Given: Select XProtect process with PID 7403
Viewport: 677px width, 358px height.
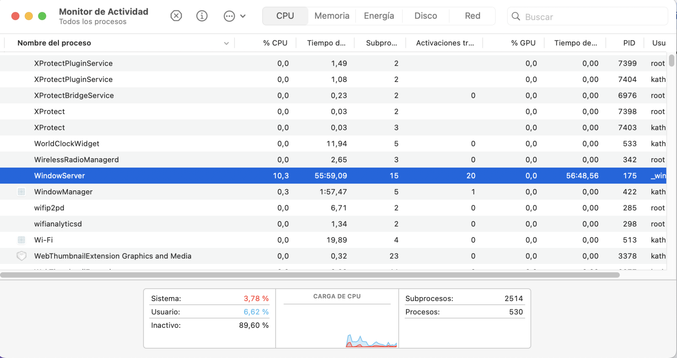Looking at the screenshot, I should coord(333,127).
